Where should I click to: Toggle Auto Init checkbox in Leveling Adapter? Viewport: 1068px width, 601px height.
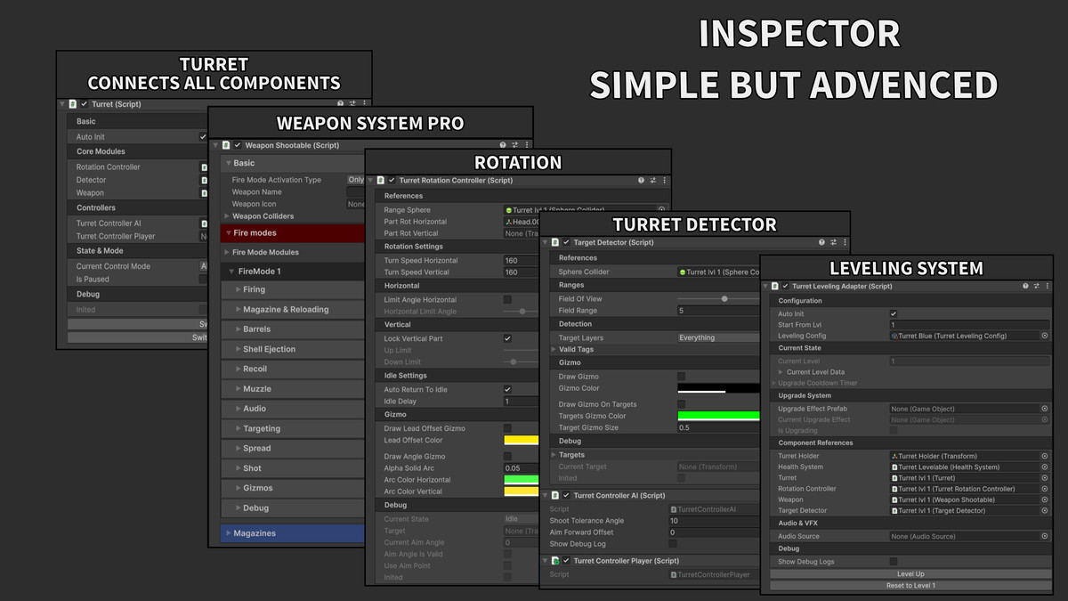(x=894, y=314)
